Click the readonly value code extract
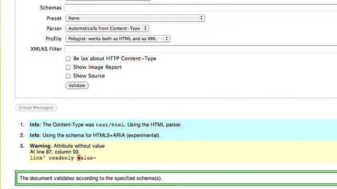 coord(63,158)
